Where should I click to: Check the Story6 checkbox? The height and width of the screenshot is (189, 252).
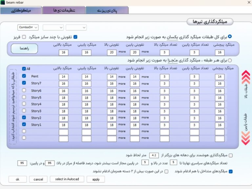tap(24, 90)
